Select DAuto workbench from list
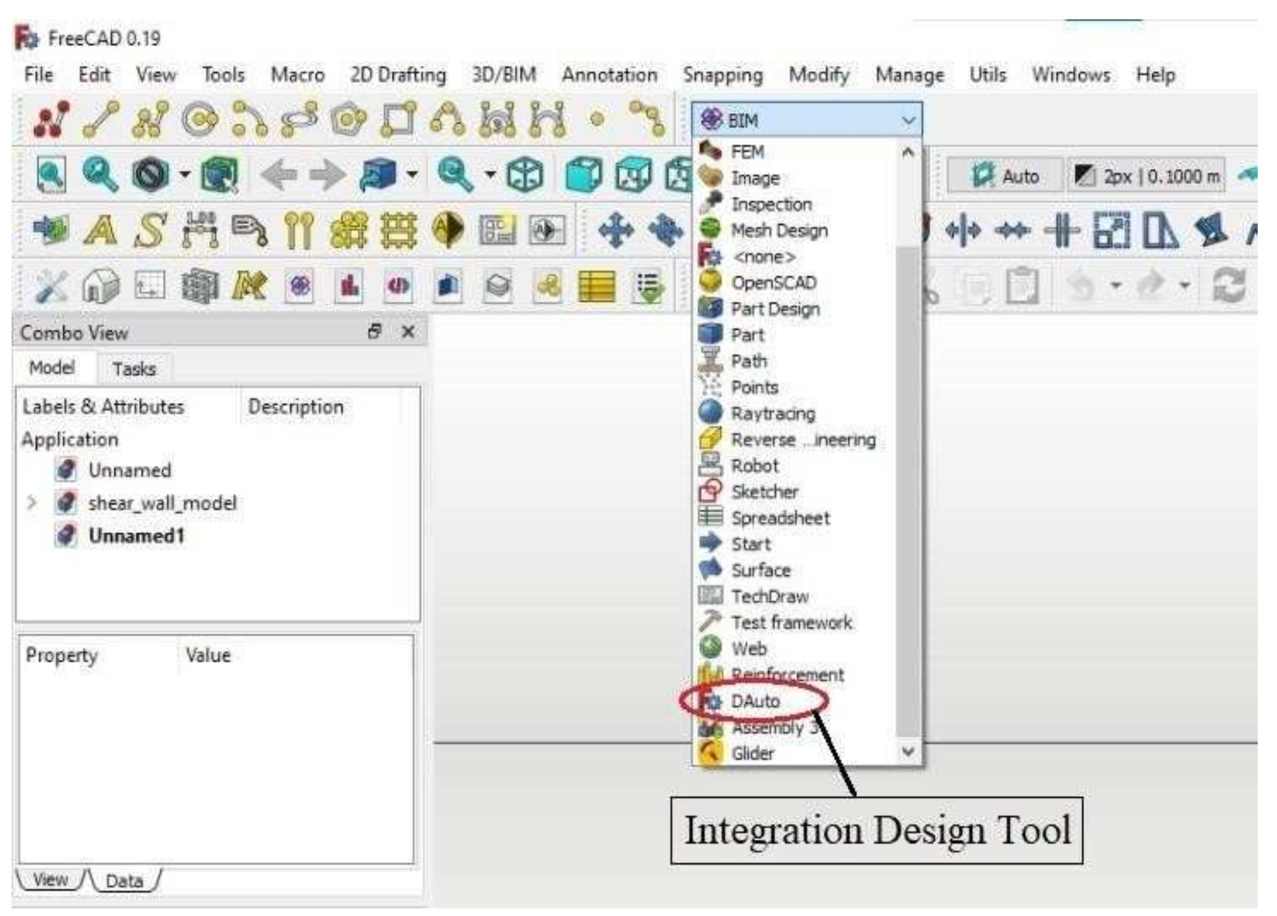The width and height of the screenshot is (1277, 916). [x=755, y=701]
